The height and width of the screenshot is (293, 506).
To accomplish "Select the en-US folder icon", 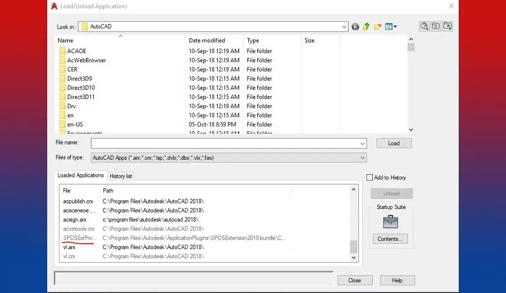I will coord(62,124).
